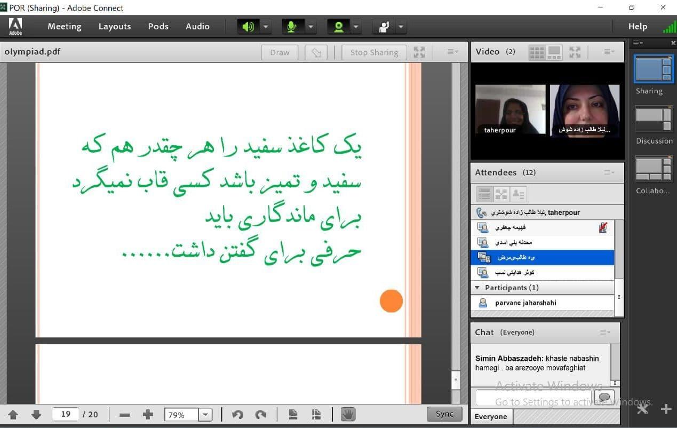Select the Discussion layout thumbnail
677x428 pixels.
(654, 121)
